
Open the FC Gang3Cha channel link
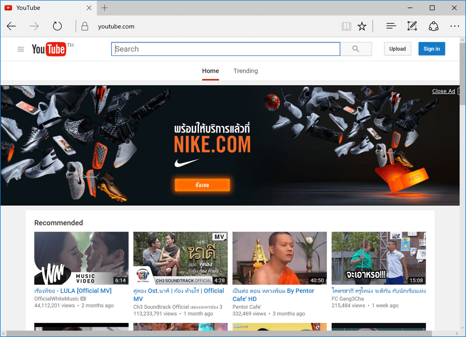pos(348,299)
